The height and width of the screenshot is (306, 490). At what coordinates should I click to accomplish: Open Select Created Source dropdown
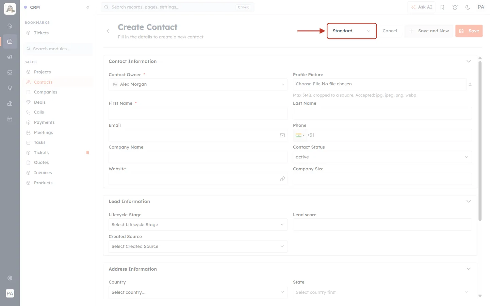click(x=198, y=247)
